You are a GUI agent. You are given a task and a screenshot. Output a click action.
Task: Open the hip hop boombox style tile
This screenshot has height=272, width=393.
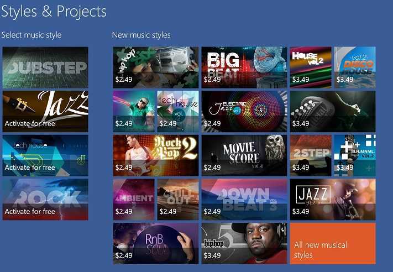(156, 67)
